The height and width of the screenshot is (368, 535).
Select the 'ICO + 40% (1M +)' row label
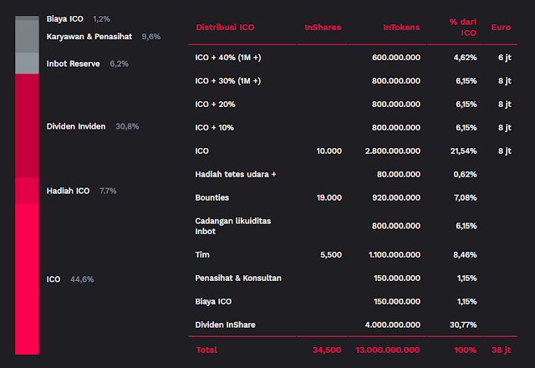click(228, 58)
